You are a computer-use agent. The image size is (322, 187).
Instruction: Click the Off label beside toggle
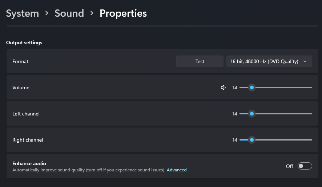pos(290,166)
